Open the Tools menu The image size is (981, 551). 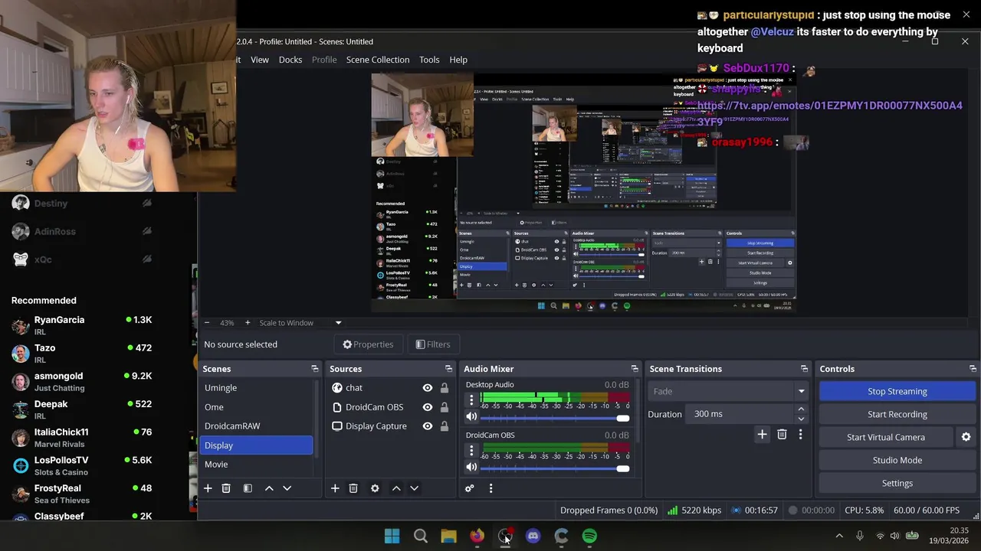point(429,60)
